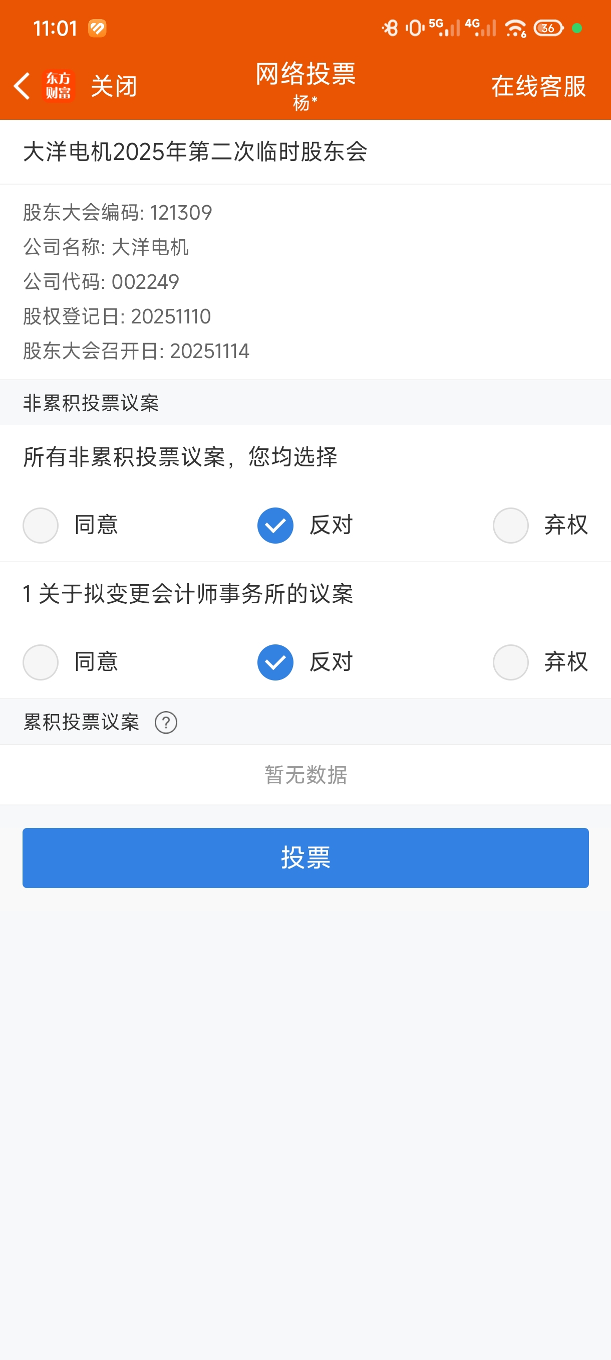This screenshot has height=1360, width=611.
Task: Tap the 大洋电机2025年第二次临时股东会 heading
Action: point(195,152)
